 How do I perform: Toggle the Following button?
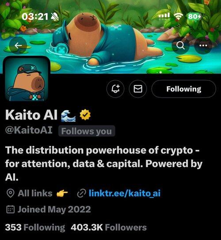point(184,89)
